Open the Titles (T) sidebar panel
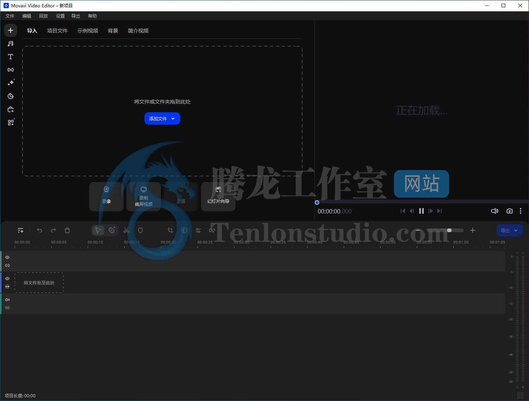This screenshot has width=529, height=401. tap(11, 57)
